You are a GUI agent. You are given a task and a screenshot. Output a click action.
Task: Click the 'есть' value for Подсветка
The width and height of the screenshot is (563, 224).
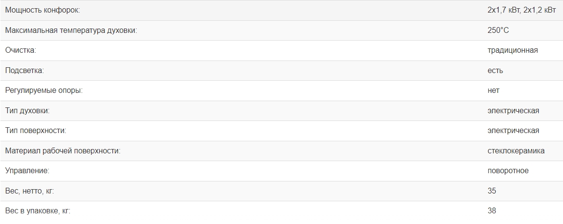495,71
